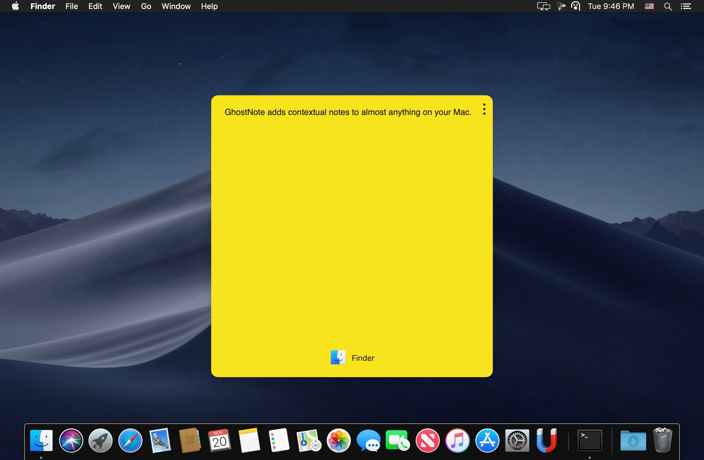This screenshot has width=704, height=460.
Task: Open System Preferences gear in Dock
Action: pyautogui.click(x=517, y=441)
